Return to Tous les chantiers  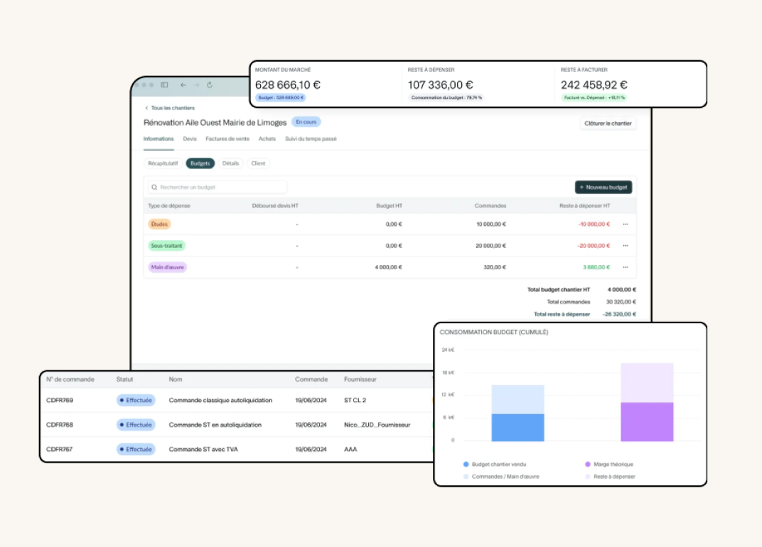click(169, 108)
